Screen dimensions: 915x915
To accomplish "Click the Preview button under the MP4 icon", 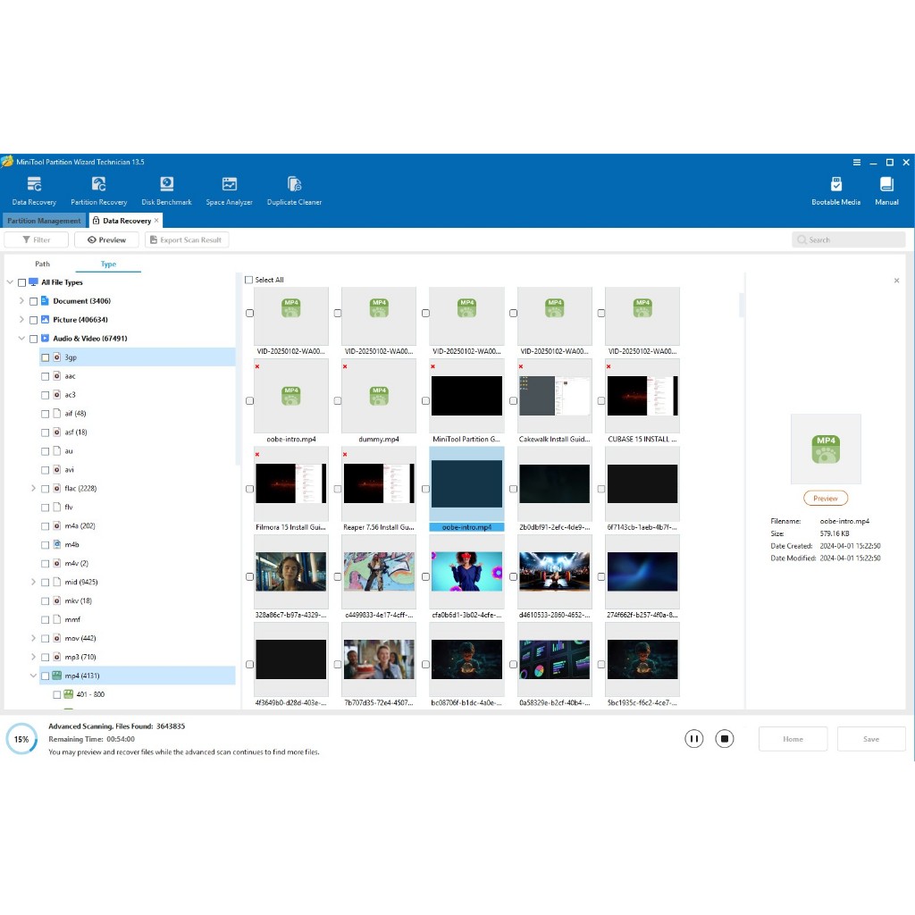I will pos(826,499).
